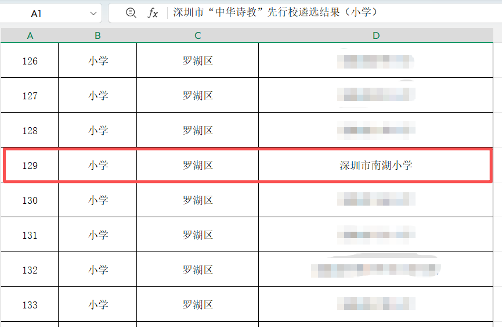Open the fx insert function icon

(153, 13)
